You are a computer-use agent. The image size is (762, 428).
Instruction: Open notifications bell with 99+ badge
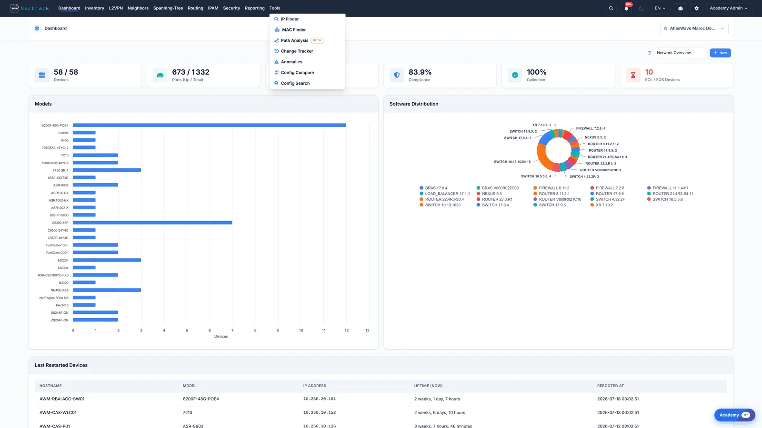click(x=626, y=8)
